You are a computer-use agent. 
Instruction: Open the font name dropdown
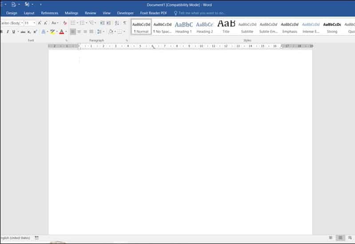pos(22,23)
